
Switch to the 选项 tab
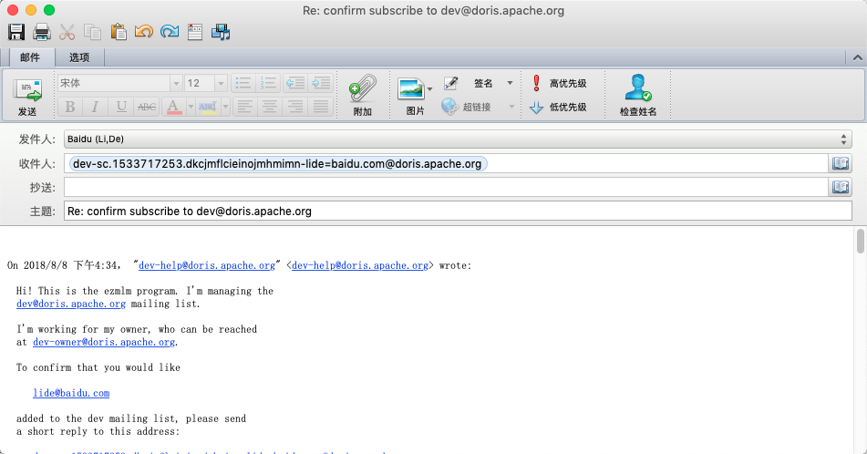pos(79,57)
